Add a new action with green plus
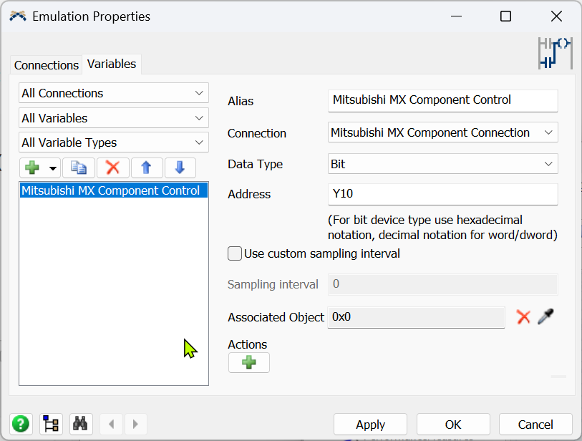The height and width of the screenshot is (441, 582). (248, 363)
